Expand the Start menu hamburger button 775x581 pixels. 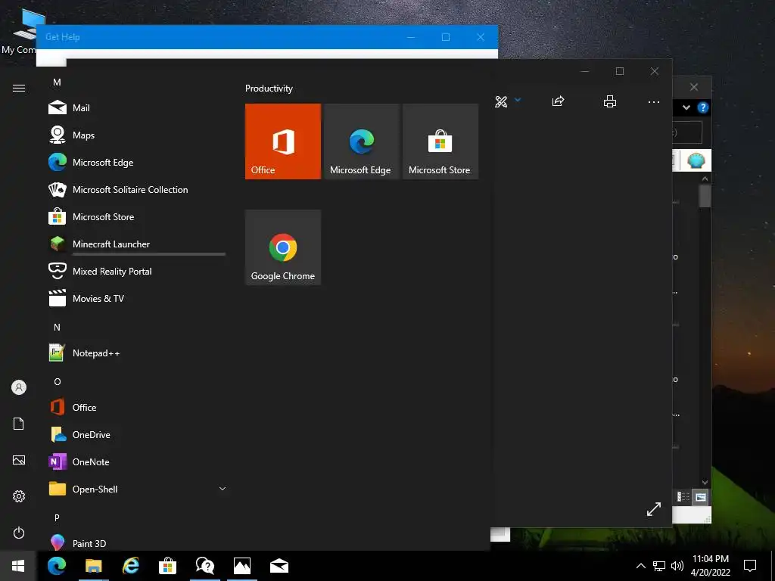pos(19,88)
